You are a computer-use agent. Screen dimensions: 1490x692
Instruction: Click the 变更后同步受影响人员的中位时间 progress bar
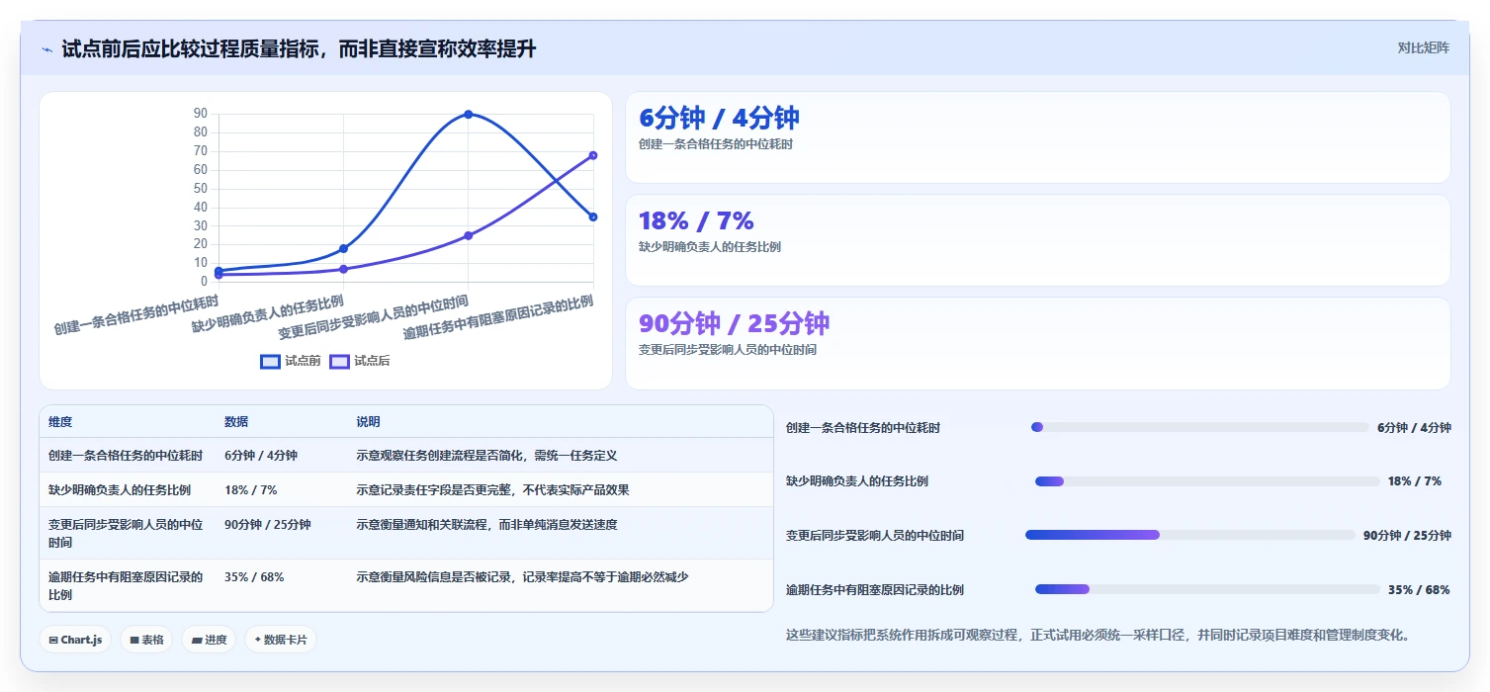click(x=1190, y=535)
